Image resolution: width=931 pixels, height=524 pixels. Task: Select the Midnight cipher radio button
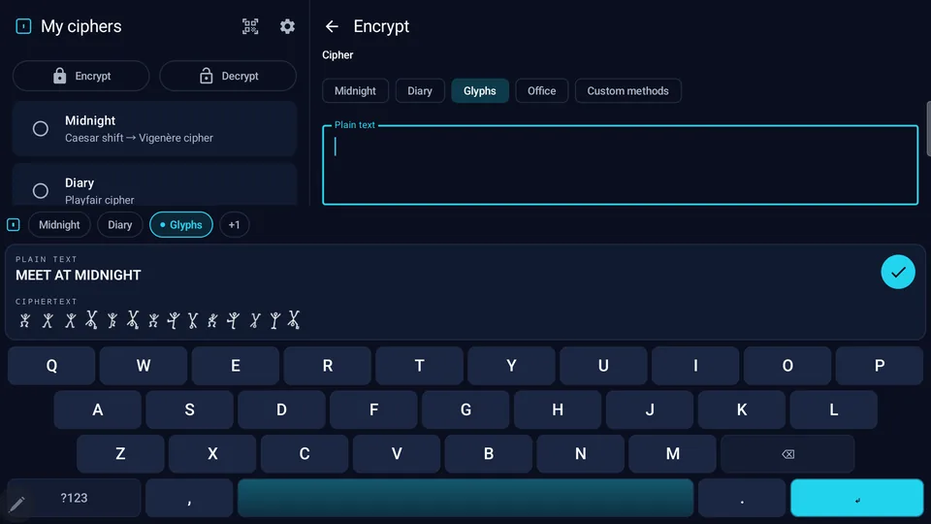41,128
